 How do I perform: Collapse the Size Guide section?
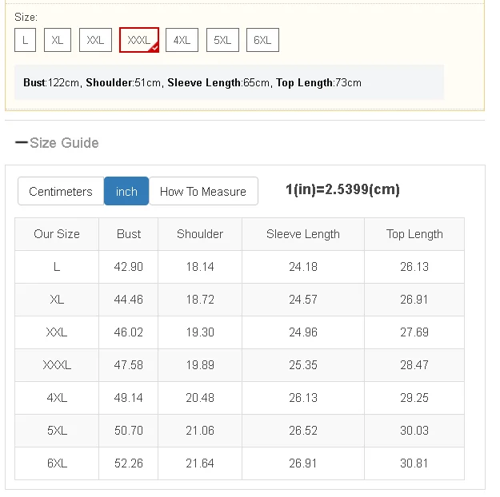64,143
